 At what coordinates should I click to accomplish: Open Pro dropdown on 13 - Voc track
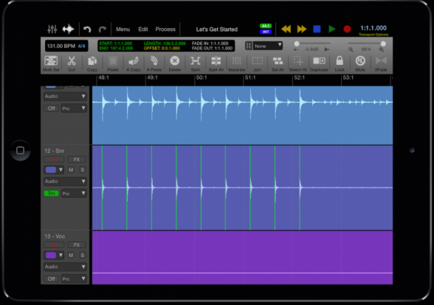(x=73, y=278)
